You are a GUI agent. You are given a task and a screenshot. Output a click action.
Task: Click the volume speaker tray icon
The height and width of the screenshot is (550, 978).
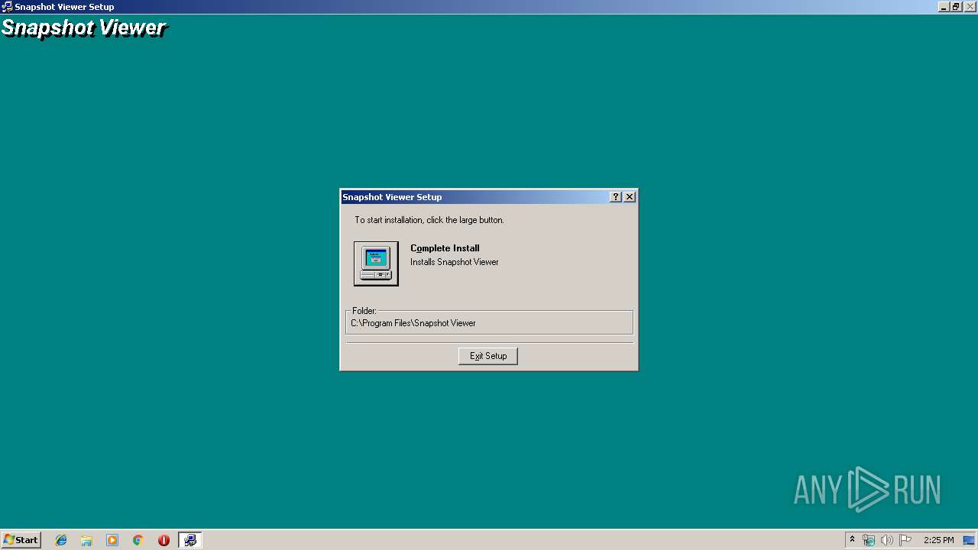click(887, 540)
